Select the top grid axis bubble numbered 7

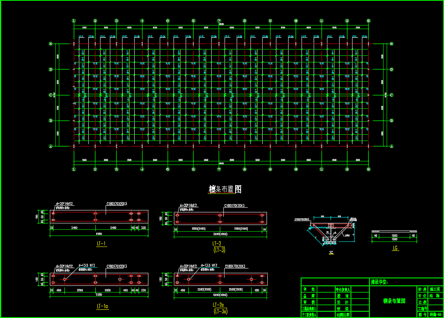tap(219, 21)
